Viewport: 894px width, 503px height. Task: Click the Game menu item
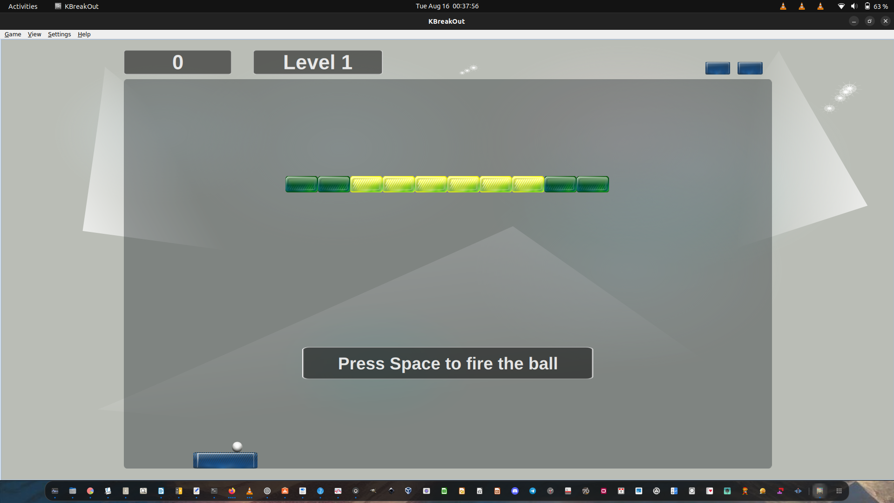(12, 34)
